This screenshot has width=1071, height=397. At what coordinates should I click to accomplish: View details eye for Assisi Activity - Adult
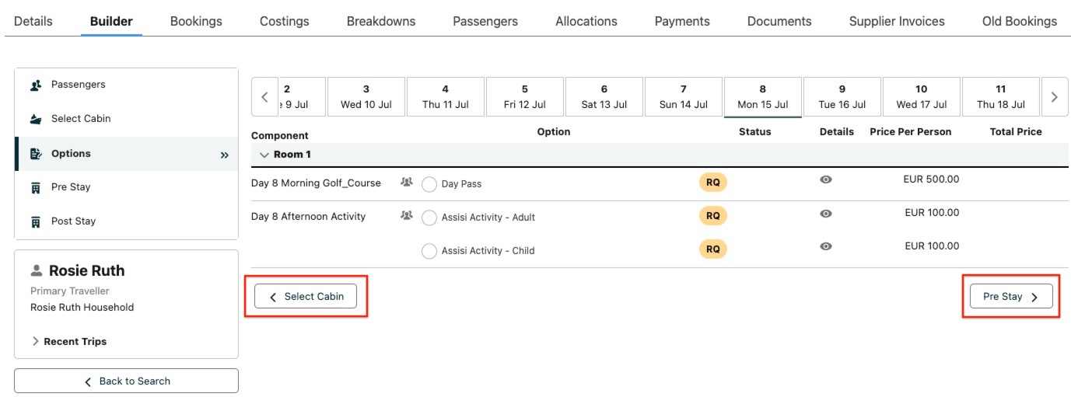coord(826,214)
